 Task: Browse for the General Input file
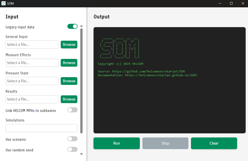69,45
